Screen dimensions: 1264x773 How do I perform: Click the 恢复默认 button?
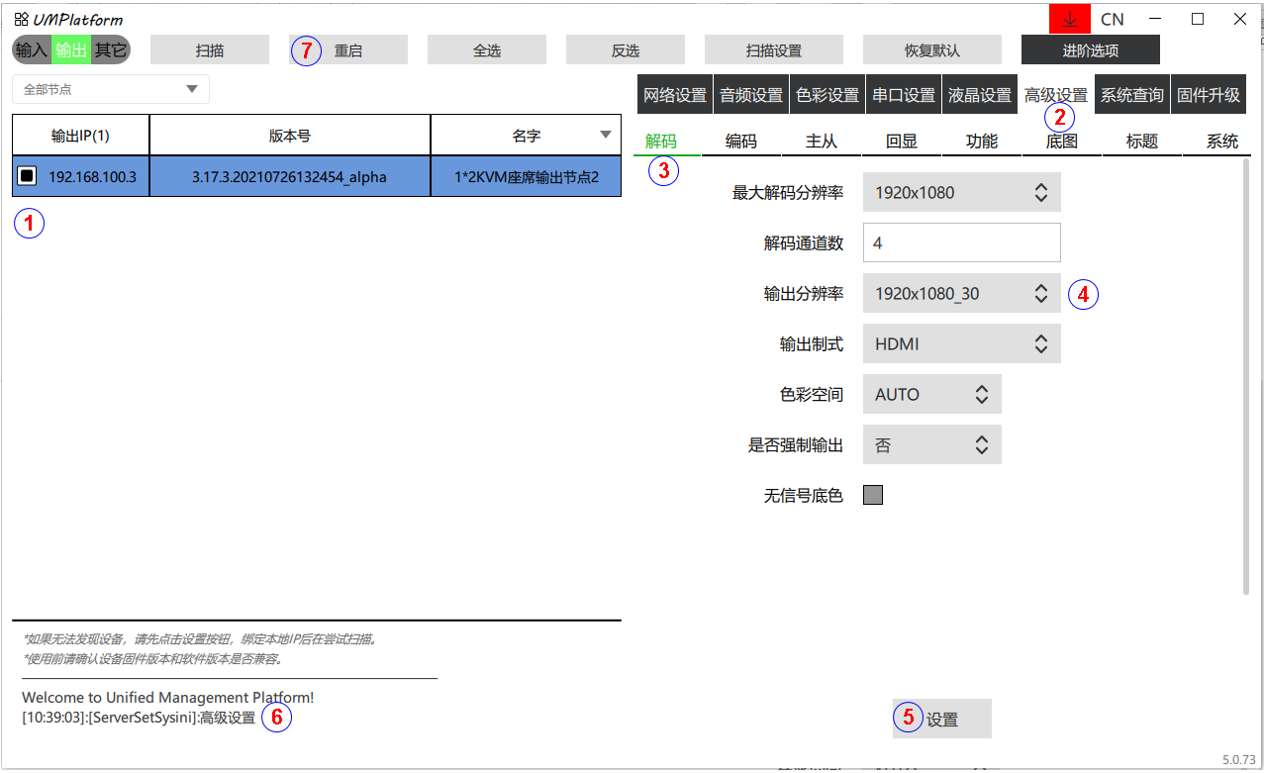931,50
